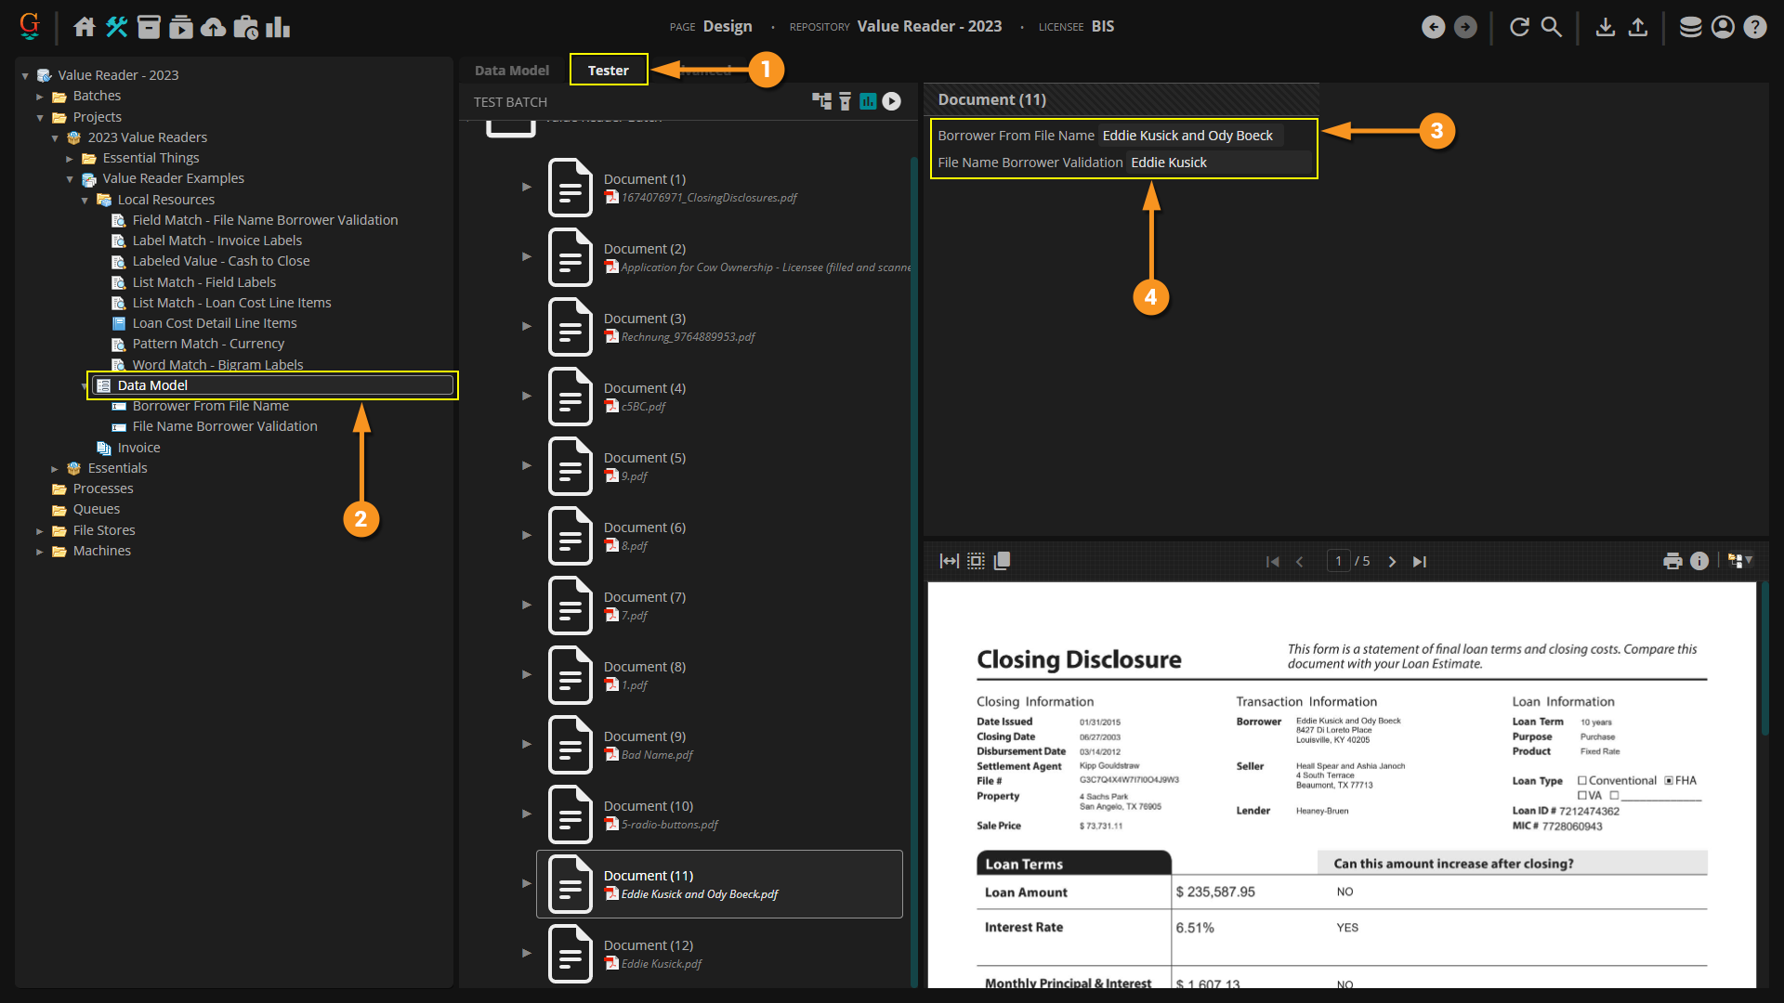Screen dimensions: 1784x1003
Task: Click the test batch filter icon
Action: [x=845, y=101]
